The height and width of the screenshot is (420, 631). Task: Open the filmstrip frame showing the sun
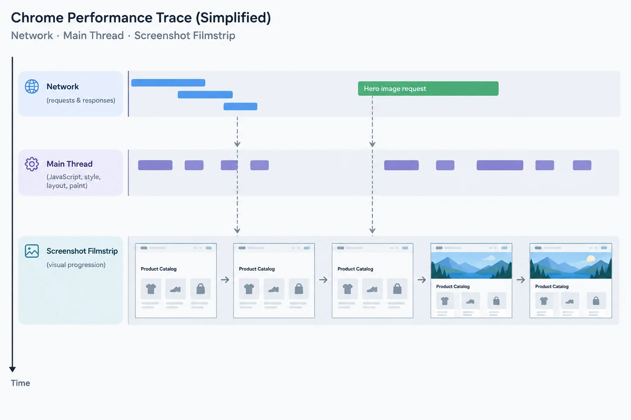click(571, 281)
